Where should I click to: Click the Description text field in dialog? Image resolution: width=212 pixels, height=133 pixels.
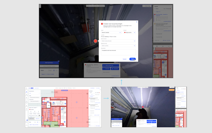pos(118,52)
